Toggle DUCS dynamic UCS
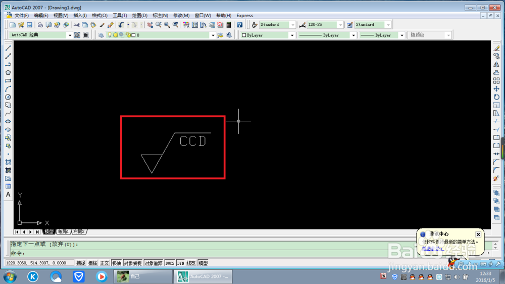This screenshot has height=284, width=505. pyautogui.click(x=170, y=263)
